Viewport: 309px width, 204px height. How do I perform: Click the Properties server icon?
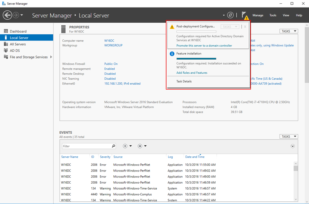tap(64, 29)
